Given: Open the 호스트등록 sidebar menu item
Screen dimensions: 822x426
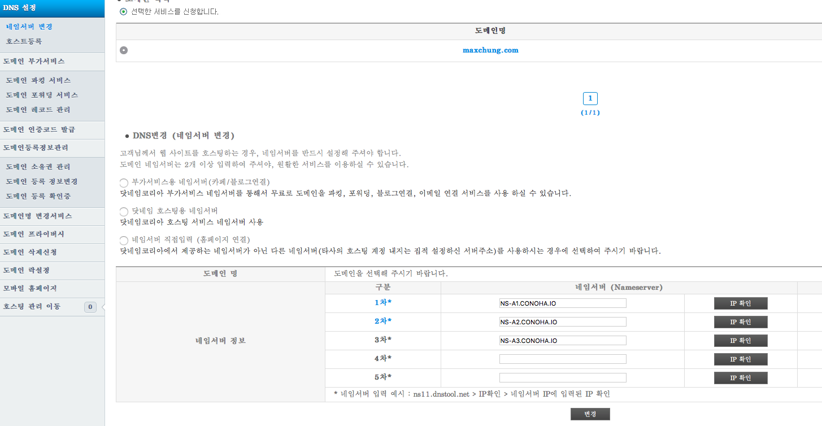Looking at the screenshot, I should tap(24, 41).
